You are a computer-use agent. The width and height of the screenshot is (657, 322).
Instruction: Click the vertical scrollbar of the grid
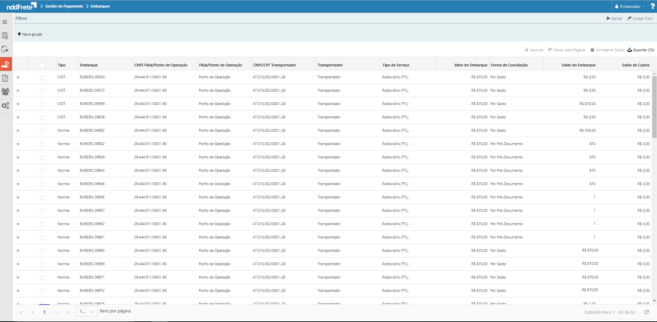[654, 107]
